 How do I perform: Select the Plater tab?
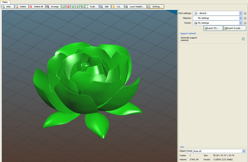pyautogui.click(x=5, y=2)
